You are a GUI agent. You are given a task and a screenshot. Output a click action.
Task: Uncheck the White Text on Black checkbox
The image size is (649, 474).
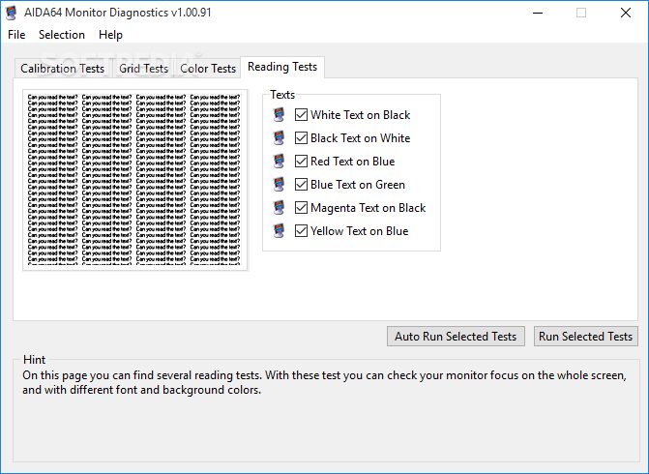(301, 115)
